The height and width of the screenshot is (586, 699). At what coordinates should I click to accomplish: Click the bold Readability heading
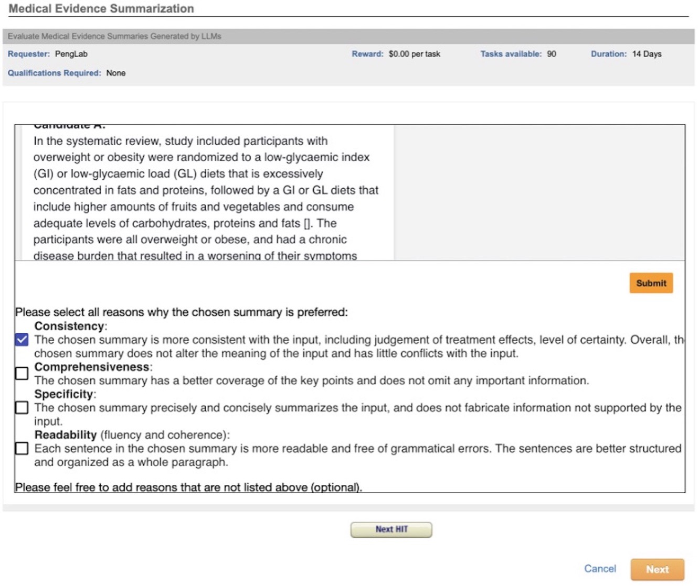pyautogui.click(x=66, y=435)
